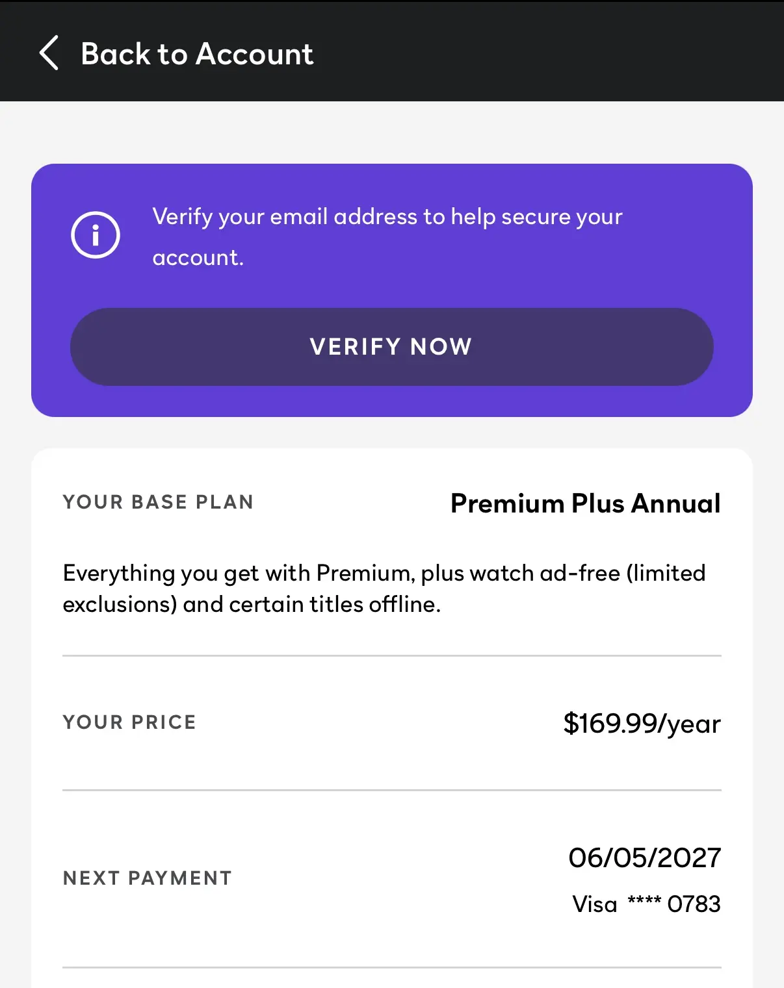784x988 pixels.
Task: Tap the back arrow chevron icon
Action: pyautogui.click(x=49, y=53)
